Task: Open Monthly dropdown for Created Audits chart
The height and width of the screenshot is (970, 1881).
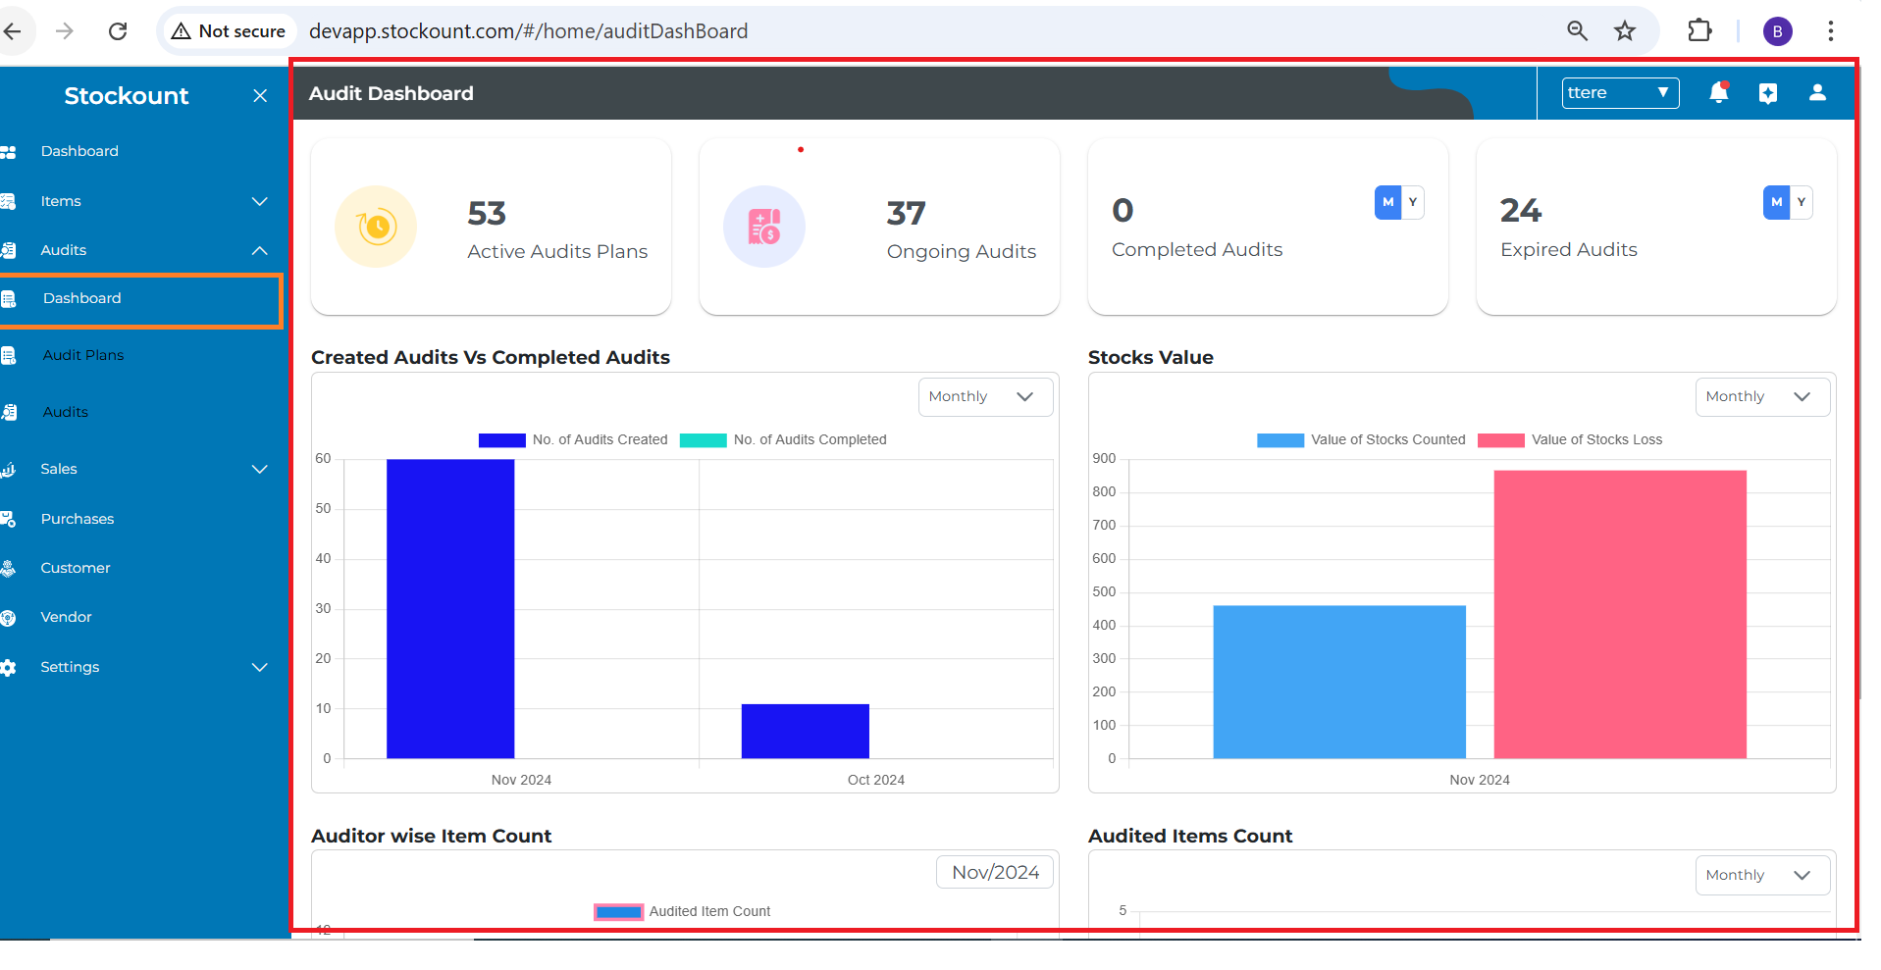Action: (985, 397)
